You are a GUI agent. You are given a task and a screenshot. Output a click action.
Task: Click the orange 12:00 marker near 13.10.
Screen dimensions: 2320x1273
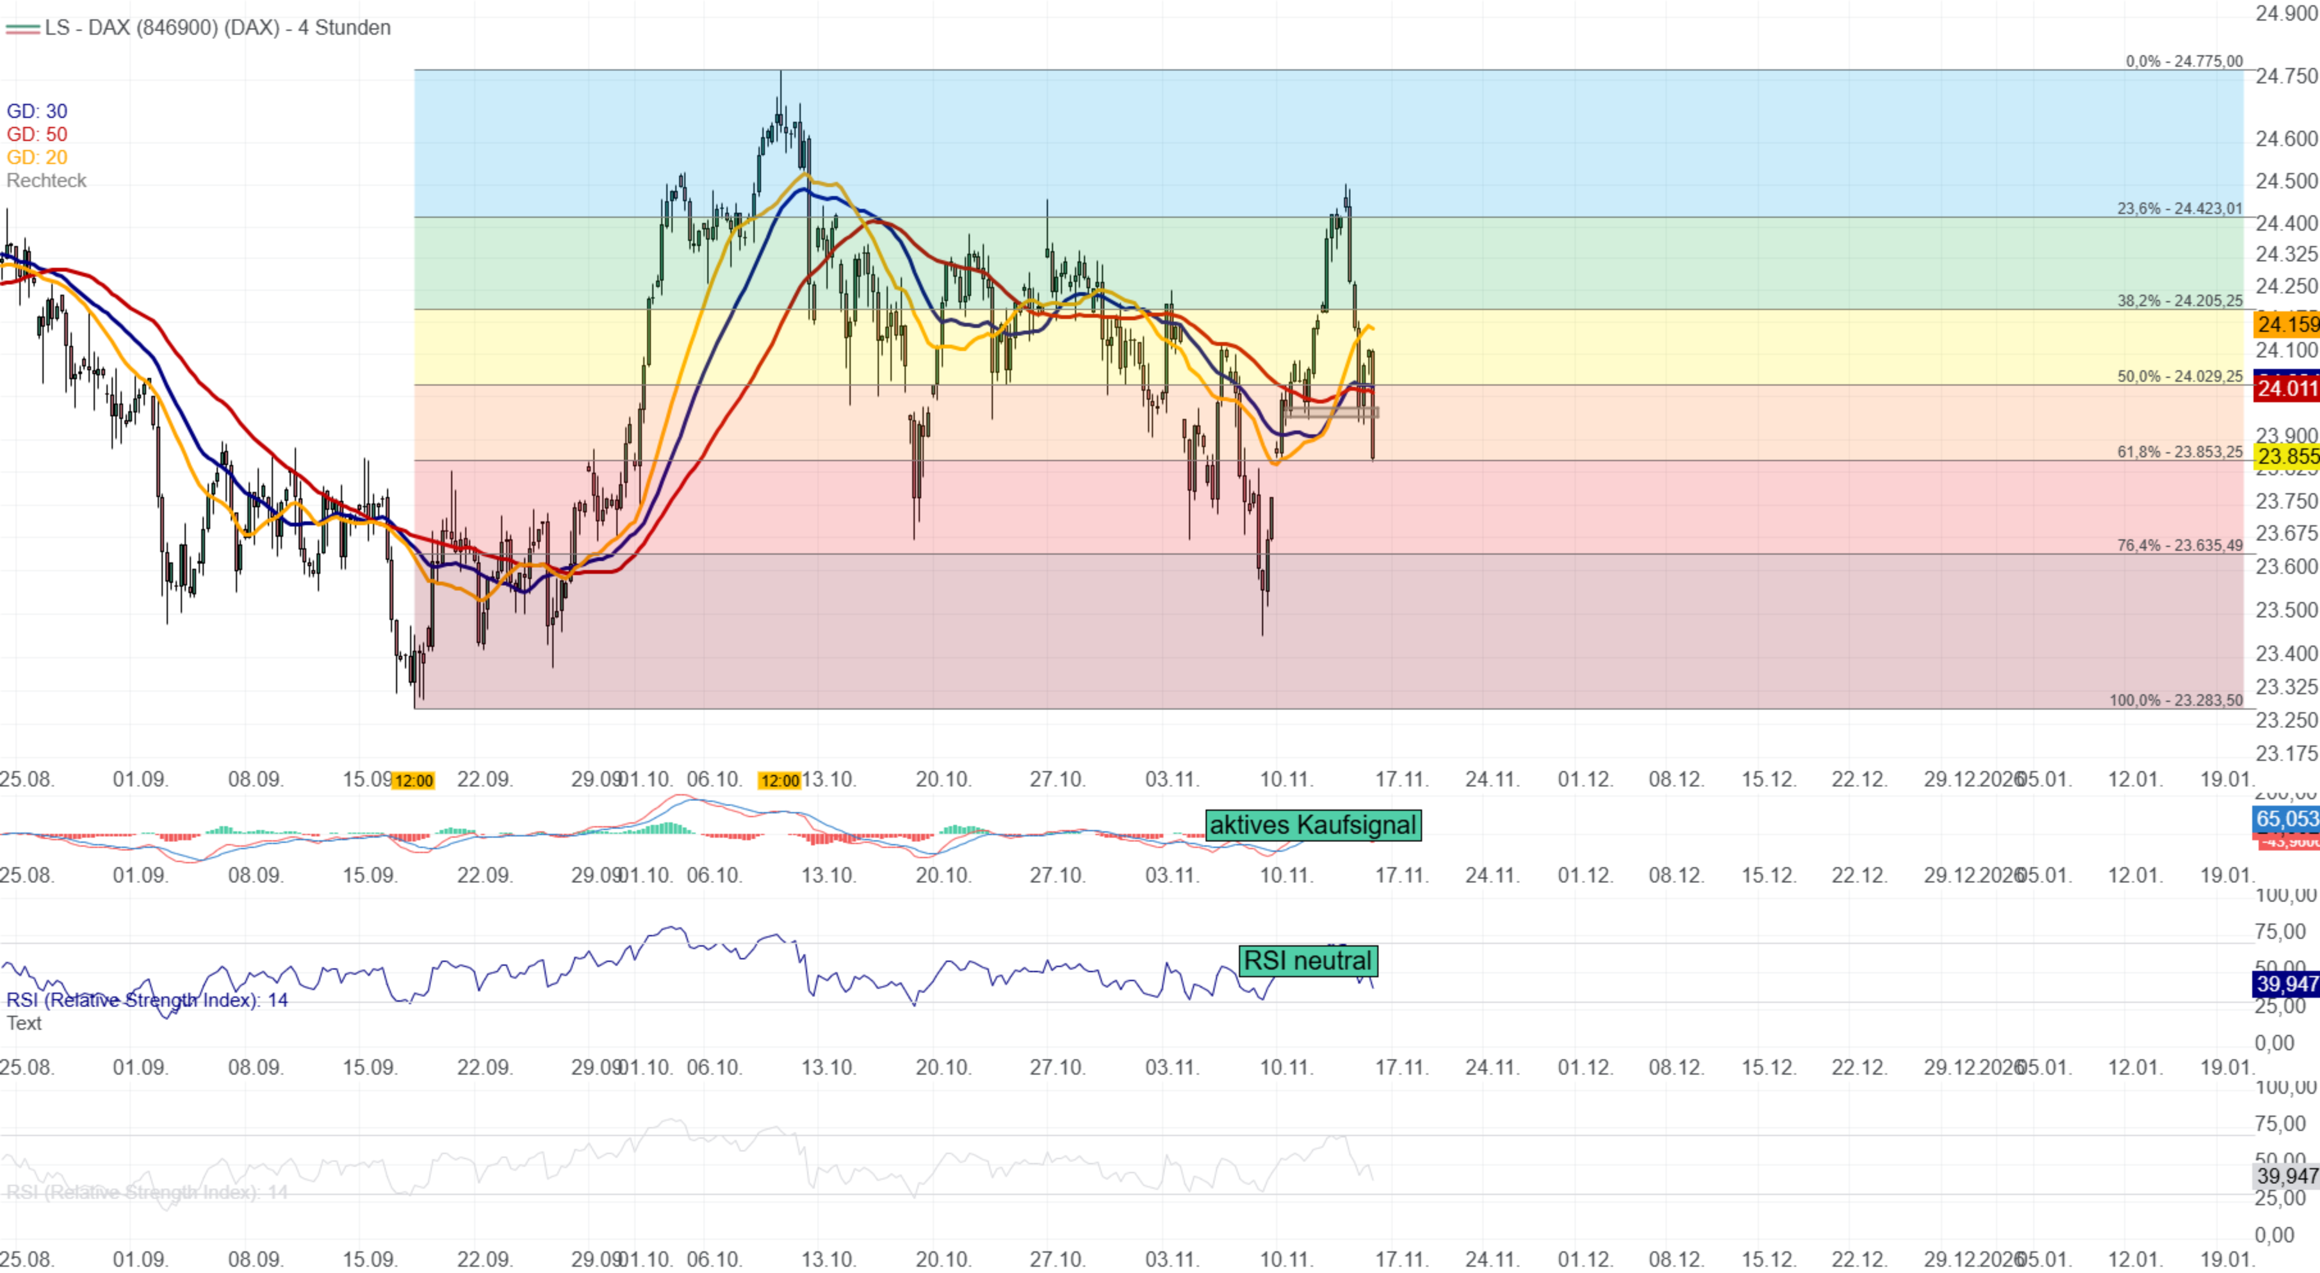(779, 781)
